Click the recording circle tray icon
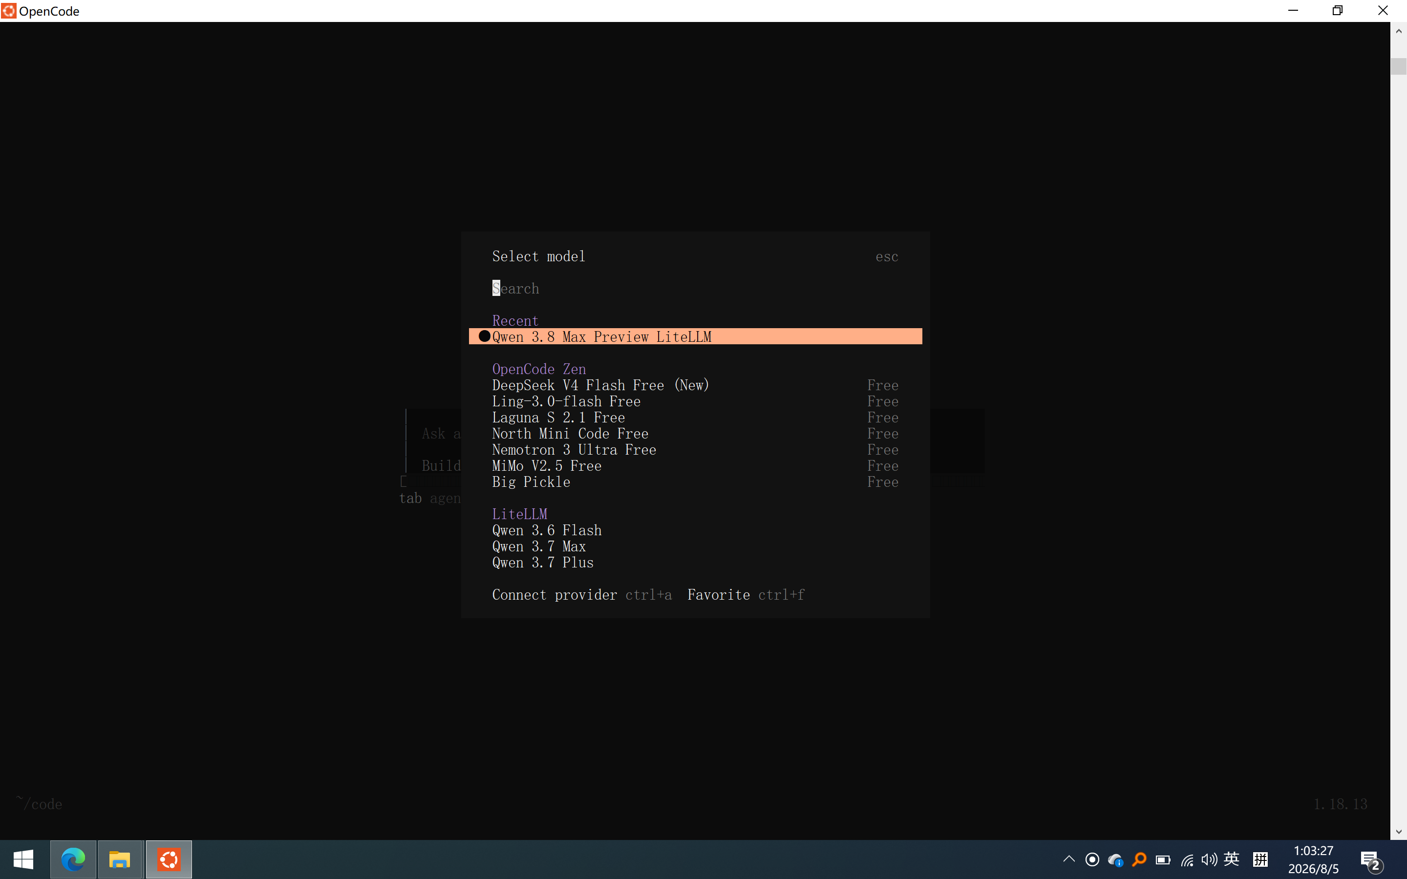The width and height of the screenshot is (1407, 879). pos(1092,860)
